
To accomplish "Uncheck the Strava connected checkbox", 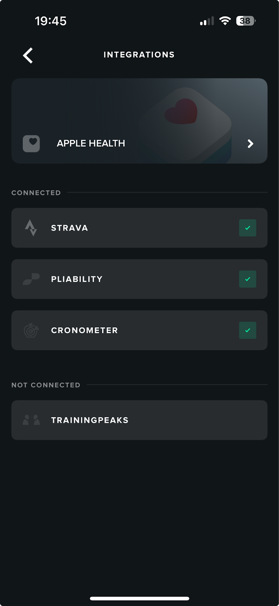I will point(248,228).
